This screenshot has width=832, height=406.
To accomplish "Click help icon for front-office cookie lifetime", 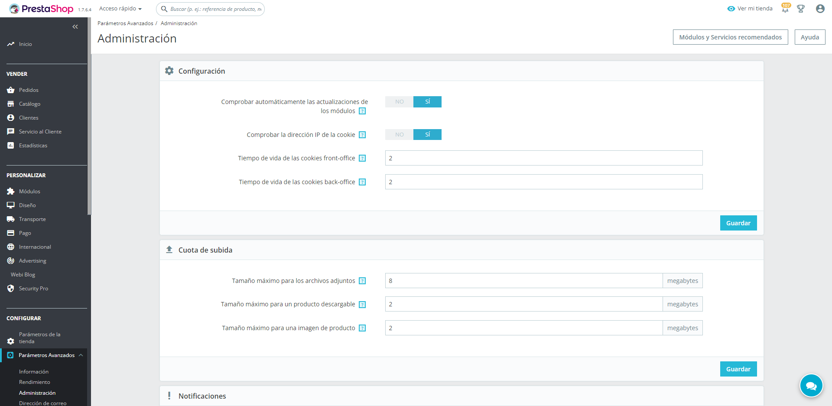I will point(362,158).
